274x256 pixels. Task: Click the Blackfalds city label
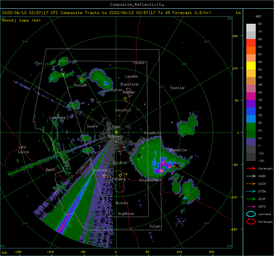[x=129, y=84]
